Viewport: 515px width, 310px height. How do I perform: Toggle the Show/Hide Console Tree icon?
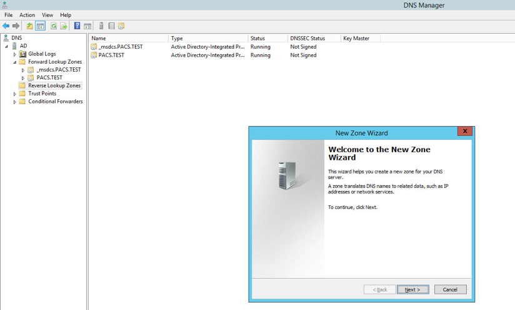tap(40, 26)
